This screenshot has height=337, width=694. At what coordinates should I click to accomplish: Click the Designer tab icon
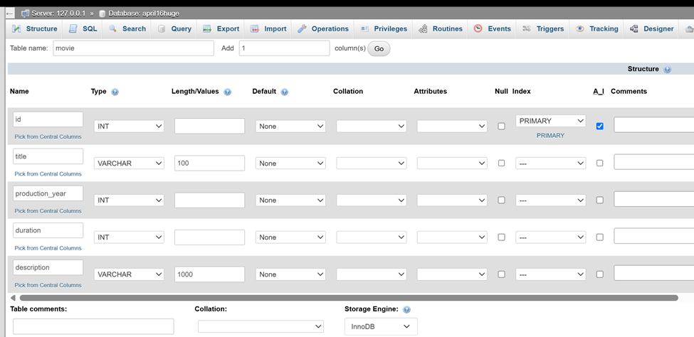coord(633,28)
